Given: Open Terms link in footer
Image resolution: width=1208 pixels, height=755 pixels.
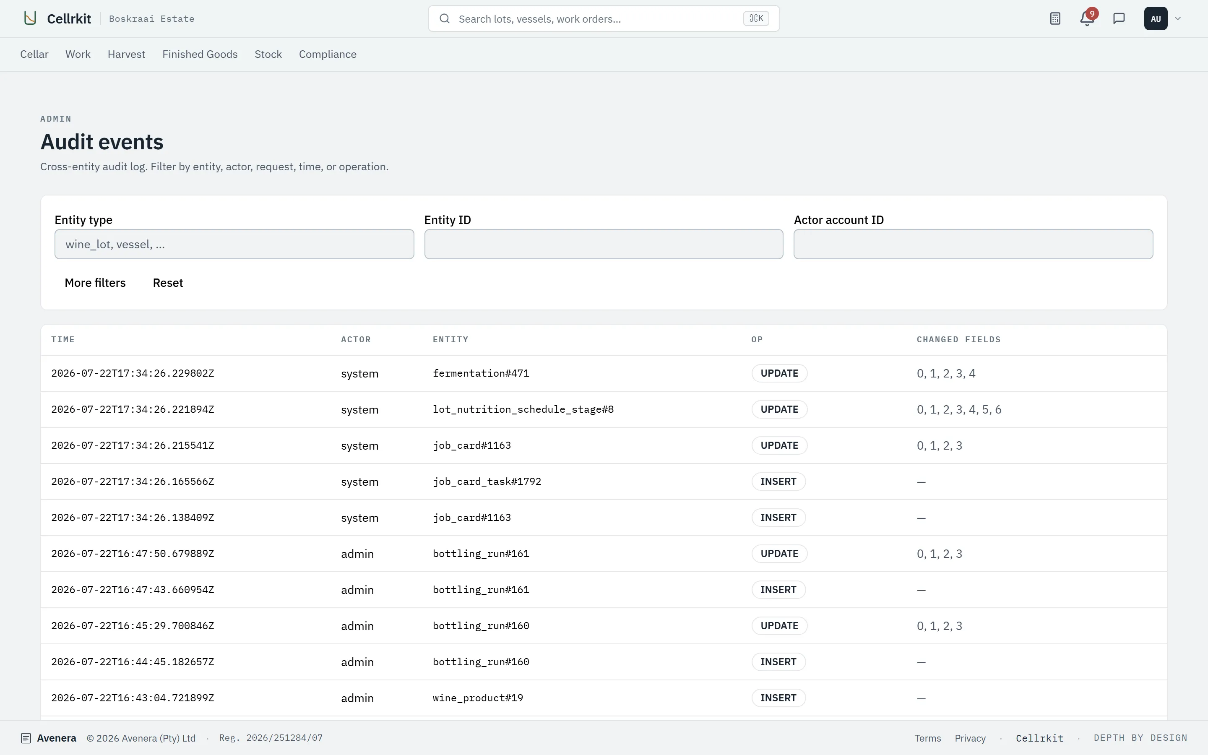Looking at the screenshot, I should click(x=927, y=738).
